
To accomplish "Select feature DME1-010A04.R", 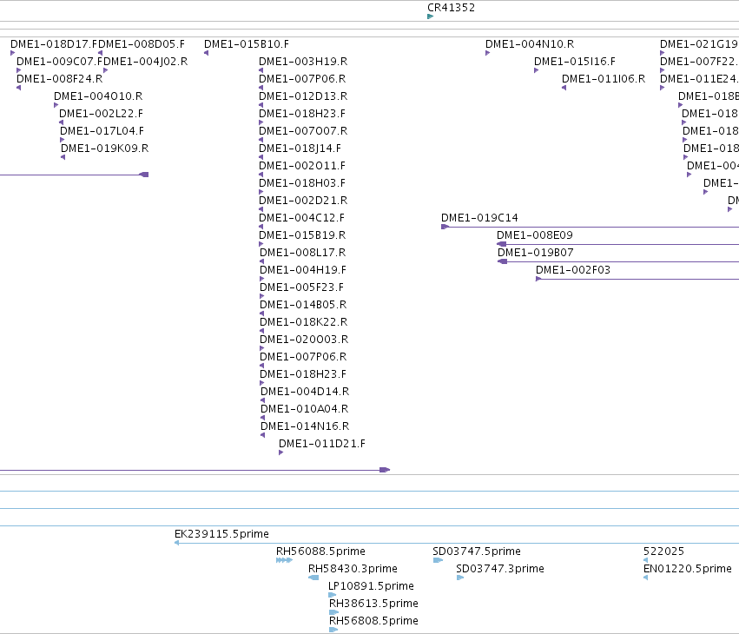I will pos(305,410).
